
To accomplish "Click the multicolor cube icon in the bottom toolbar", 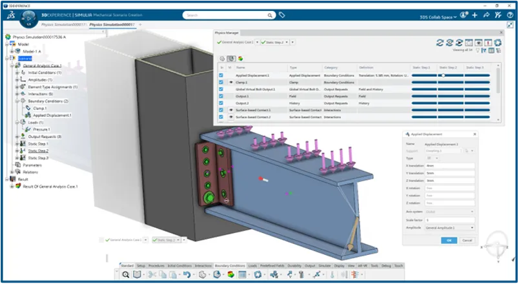I will [230, 274].
